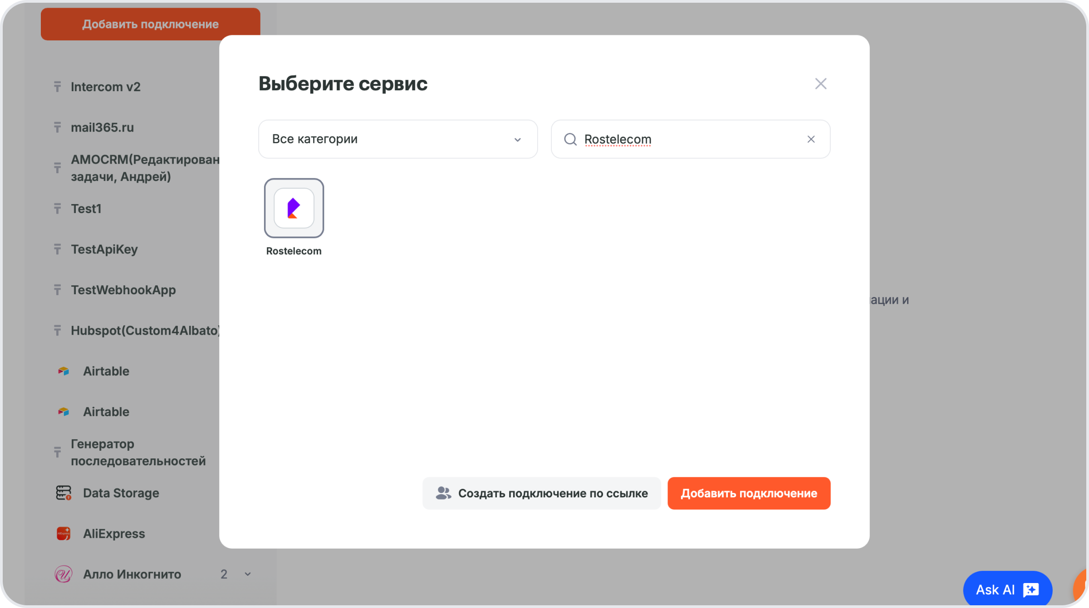Click Создать подключение по ссылке
Viewport: 1089px width, 608px height.
coord(541,493)
